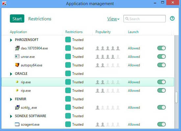The width and height of the screenshot is (181, 131).
Task: Click the autopsy64.exe orange icon
Action: click(x=17, y=65)
